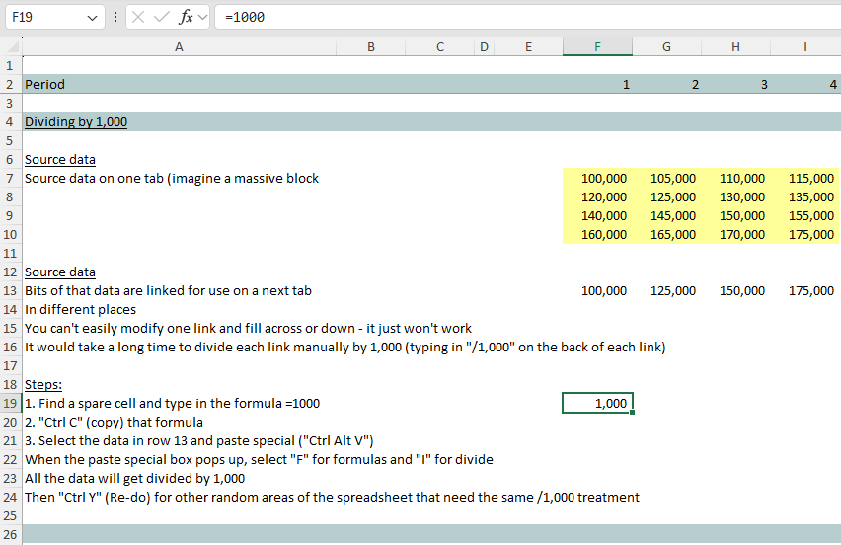Screen dimensions: 841x545
Task: Expand the Name Box dropdown arrow
Action: pos(93,17)
